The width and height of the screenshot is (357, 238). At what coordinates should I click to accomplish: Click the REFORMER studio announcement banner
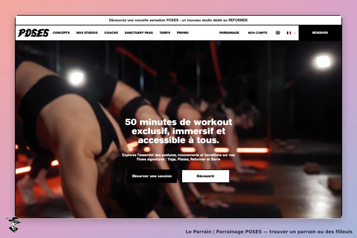click(x=178, y=20)
